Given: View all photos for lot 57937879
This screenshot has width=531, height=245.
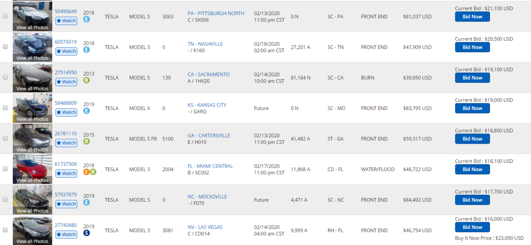Looking at the screenshot, I should (x=32, y=211).
